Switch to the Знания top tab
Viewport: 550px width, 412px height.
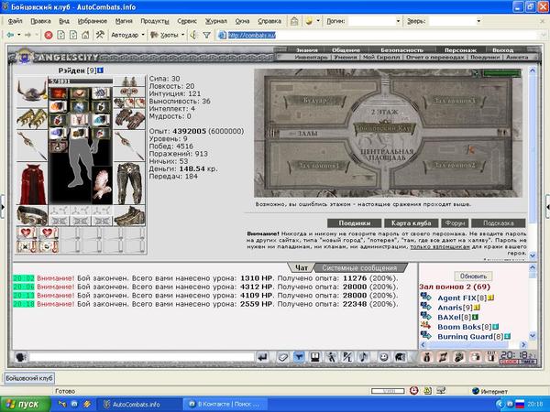(306, 50)
